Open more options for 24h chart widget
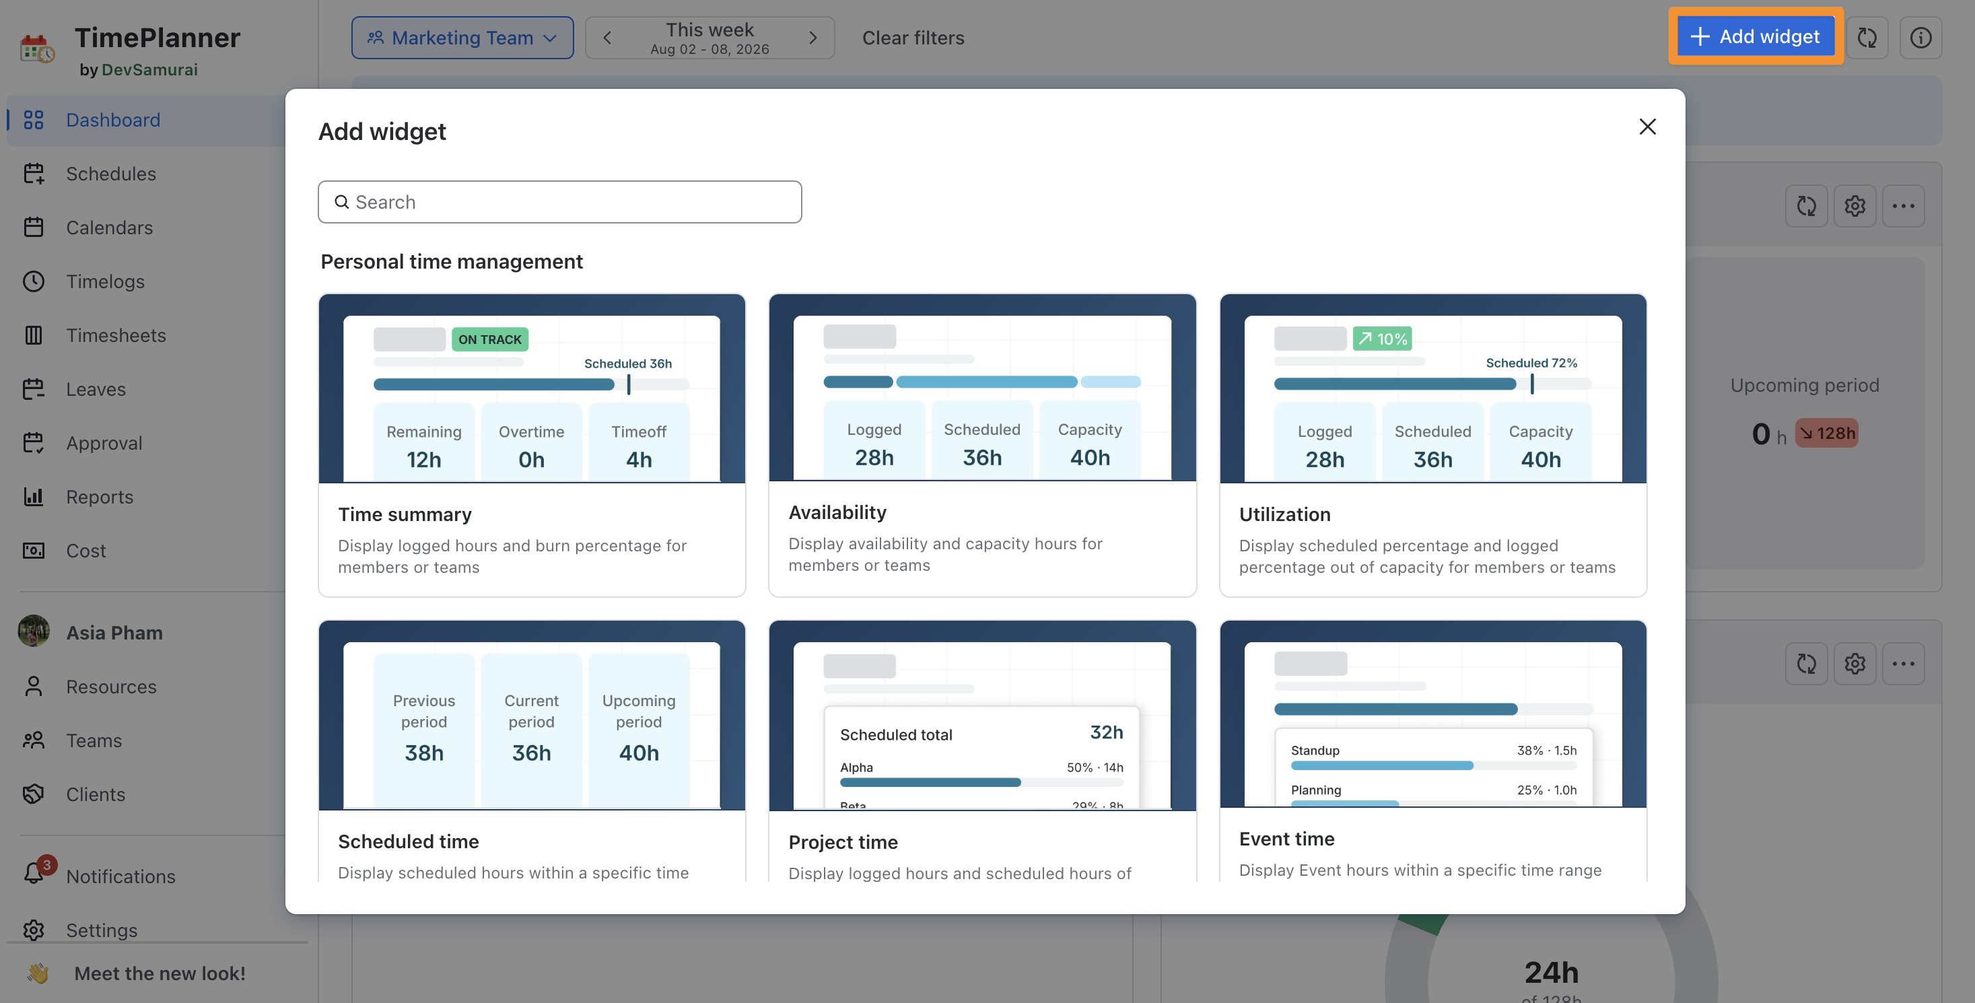This screenshot has height=1003, width=1975. (1903, 663)
